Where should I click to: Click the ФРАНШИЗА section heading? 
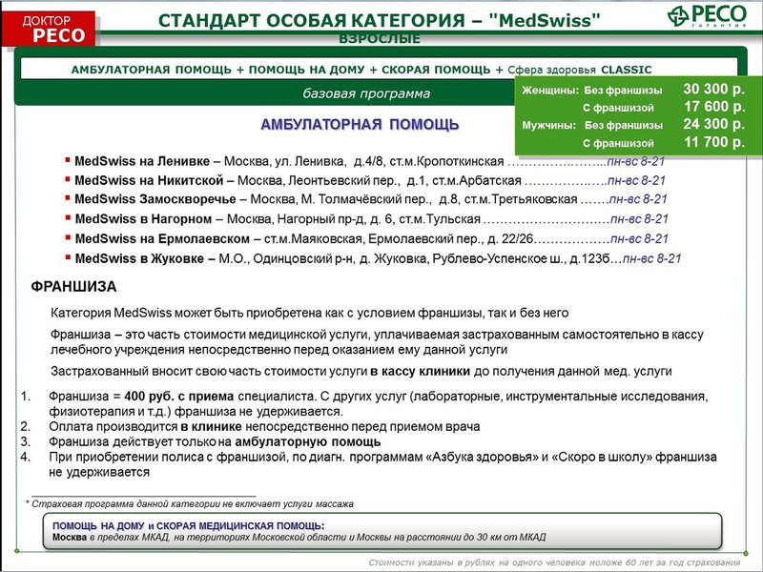(x=73, y=286)
